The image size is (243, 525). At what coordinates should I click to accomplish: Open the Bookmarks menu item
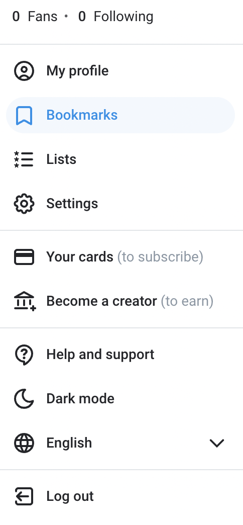coord(120,115)
